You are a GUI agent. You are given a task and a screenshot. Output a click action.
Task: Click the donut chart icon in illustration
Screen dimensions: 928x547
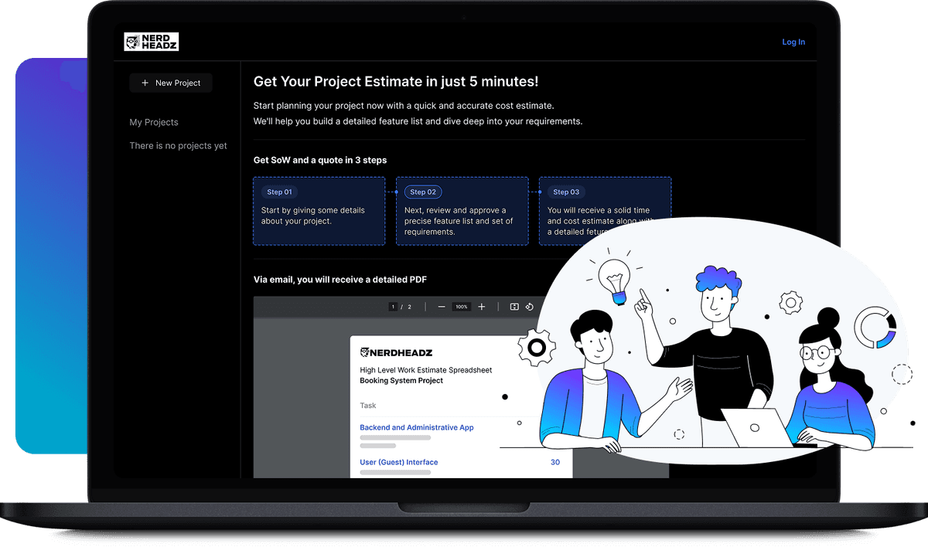(875, 328)
